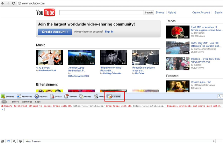Open the Elements panel in DevTools

coord(8,97)
